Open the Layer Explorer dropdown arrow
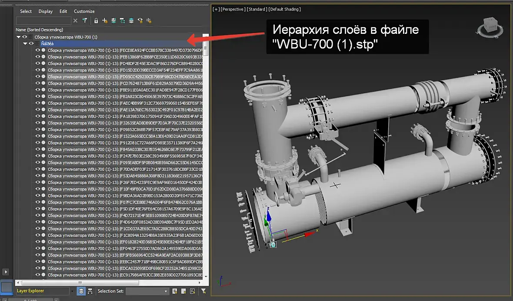Screen dimensions: 513x301 pos(72,291)
